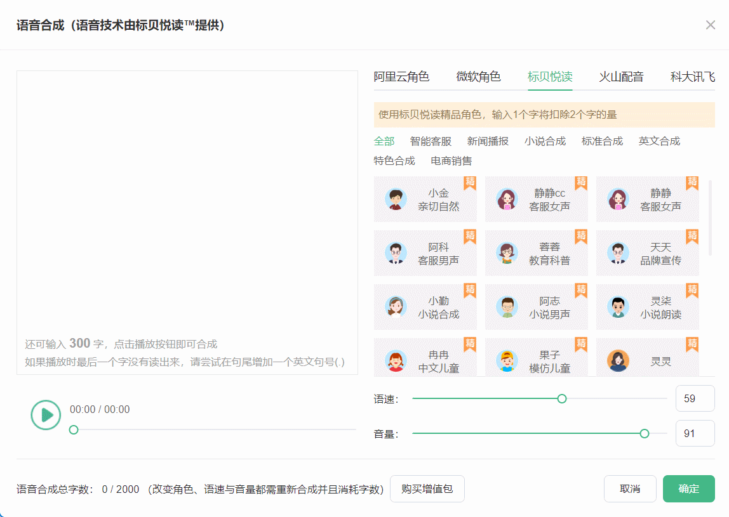Image resolution: width=729 pixels, height=517 pixels.
Task: Click the 精 badge on 阿志 card
Action: click(581, 291)
